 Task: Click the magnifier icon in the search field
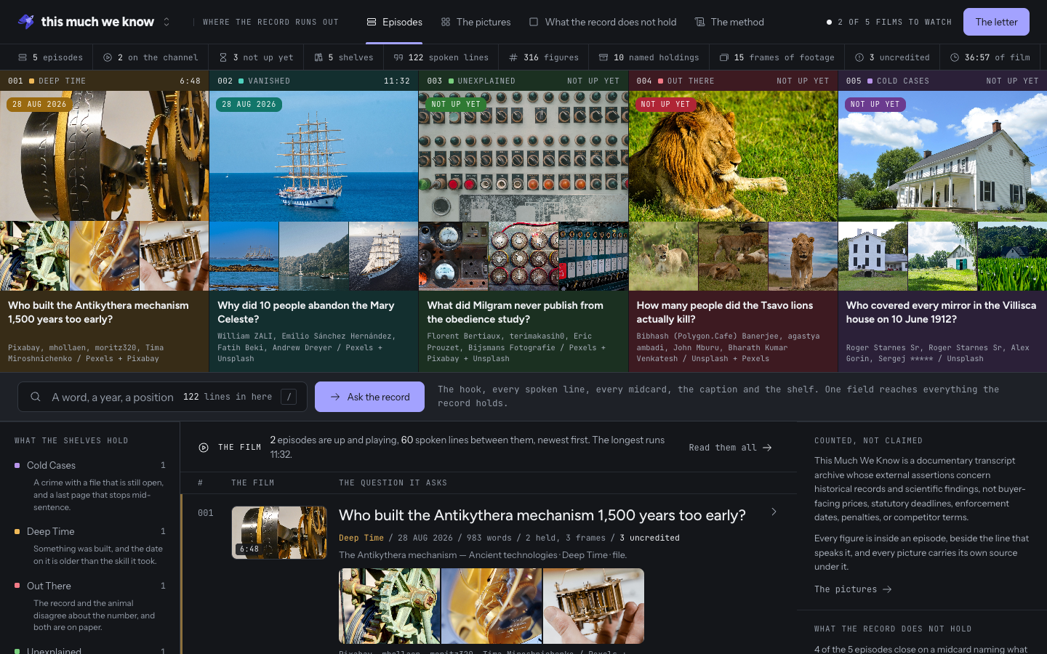click(36, 397)
